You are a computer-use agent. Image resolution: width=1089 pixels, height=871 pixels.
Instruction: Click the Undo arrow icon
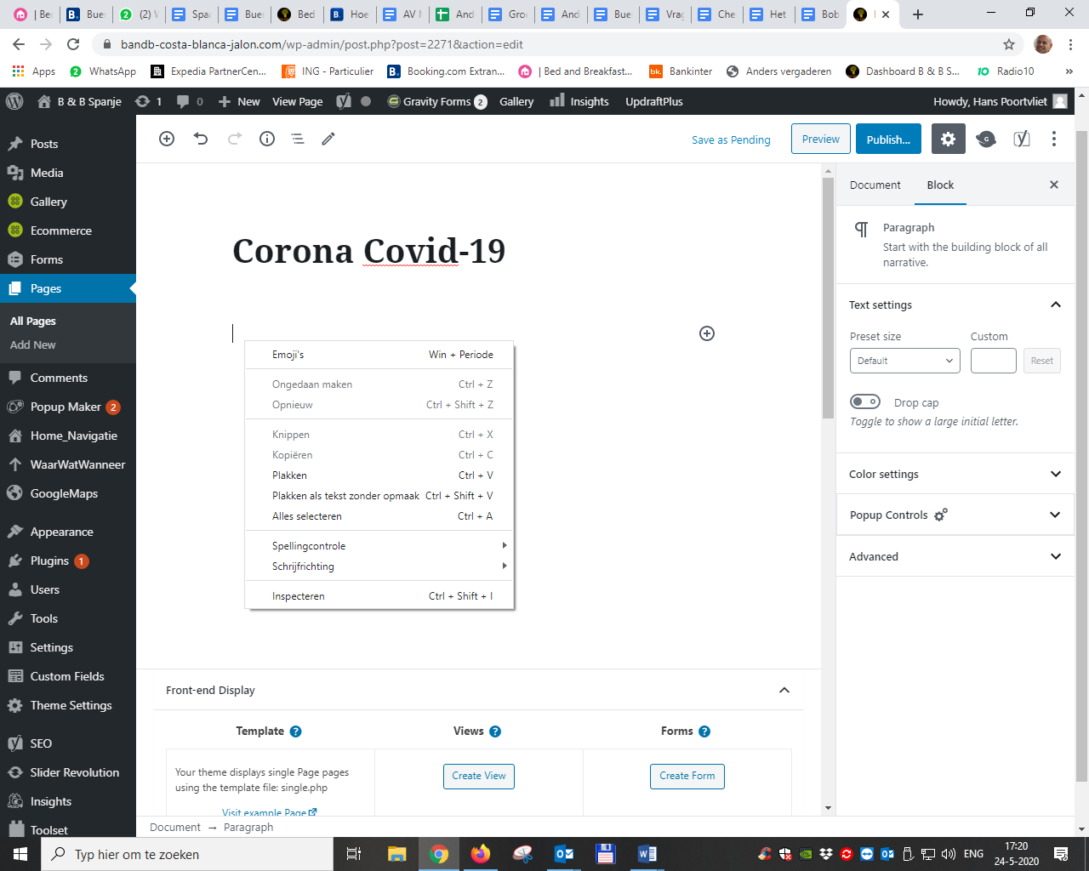(x=201, y=139)
